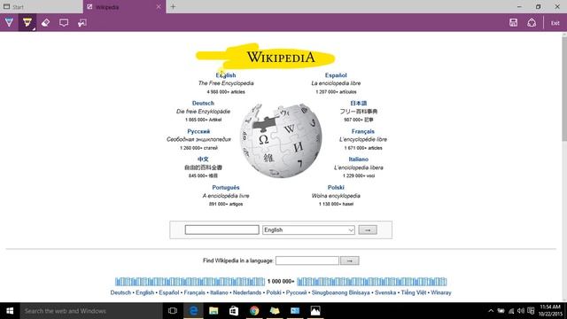Show hidden system tray icons
Screen dimensions: 567x319
click(x=491, y=311)
